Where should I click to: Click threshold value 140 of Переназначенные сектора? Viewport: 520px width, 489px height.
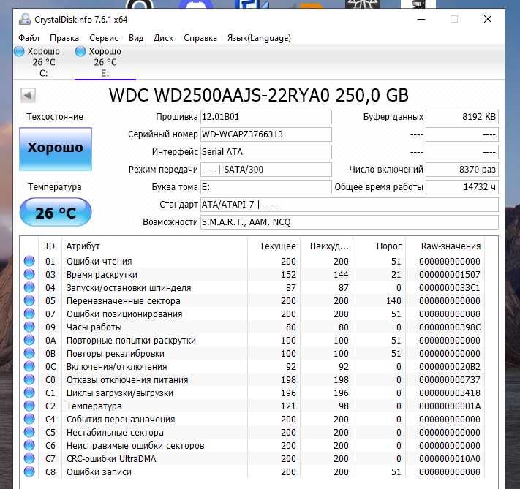point(393,301)
